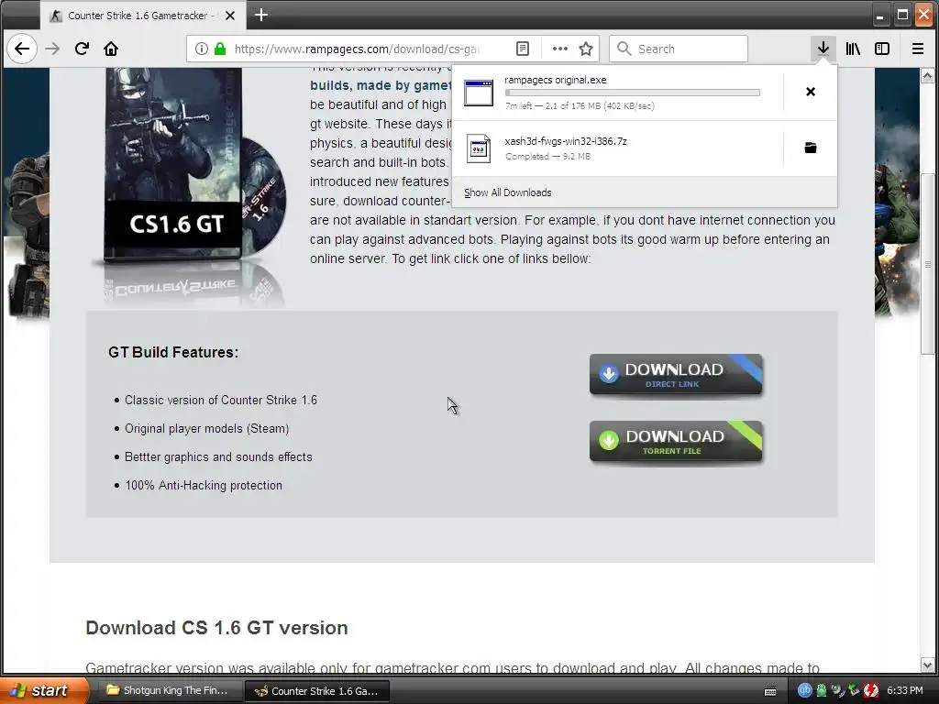Viewport: 939px width, 704px height.
Task: Select rampagecs original.exe download entry
Action: (617, 93)
